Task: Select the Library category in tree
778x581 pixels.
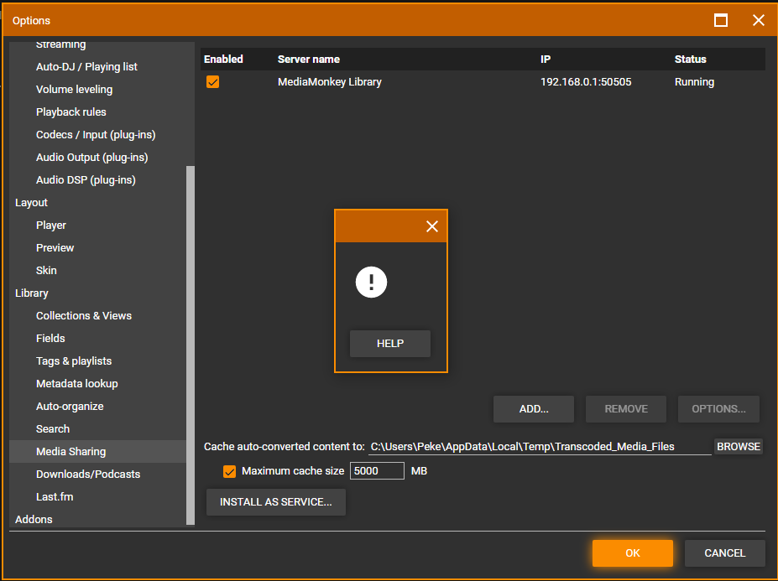Action: click(31, 293)
